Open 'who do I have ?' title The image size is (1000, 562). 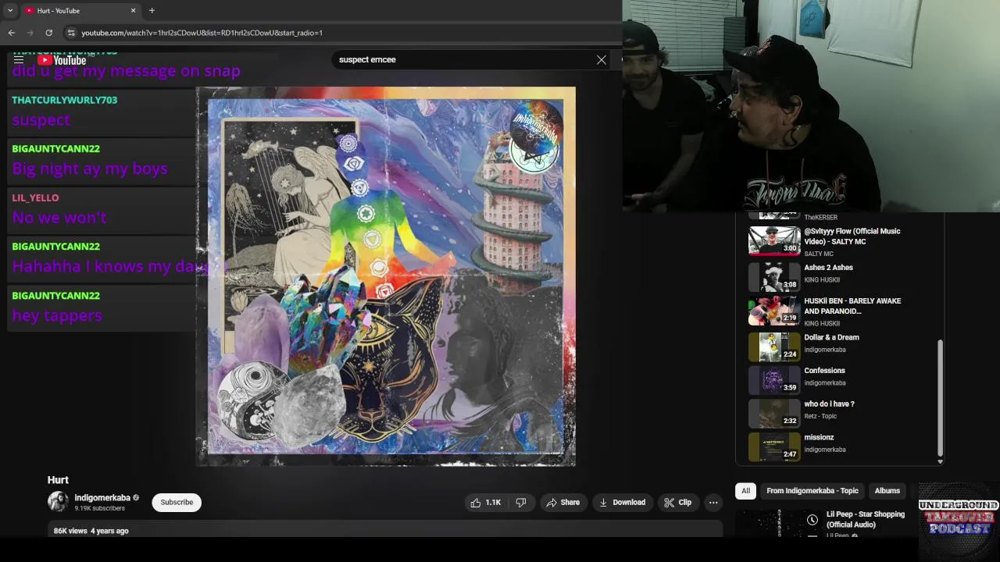[829, 404]
